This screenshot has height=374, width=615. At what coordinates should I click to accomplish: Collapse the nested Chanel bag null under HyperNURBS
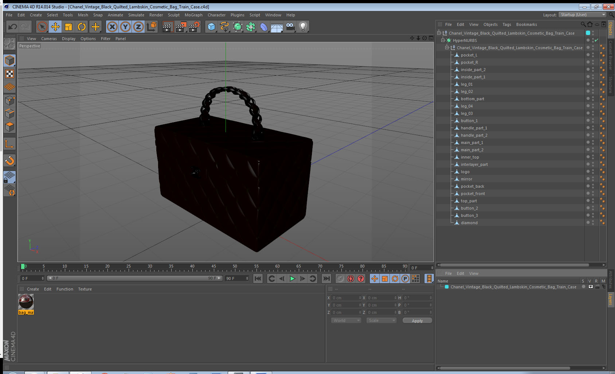click(447, 48)
